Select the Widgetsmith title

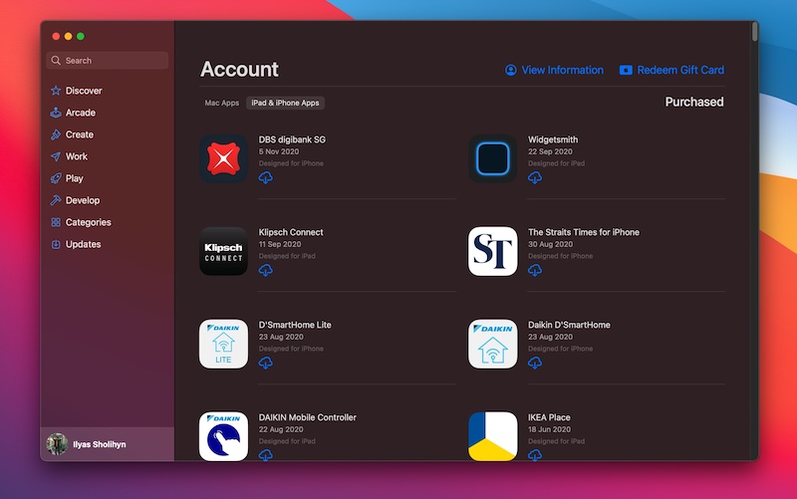point(553,139)
